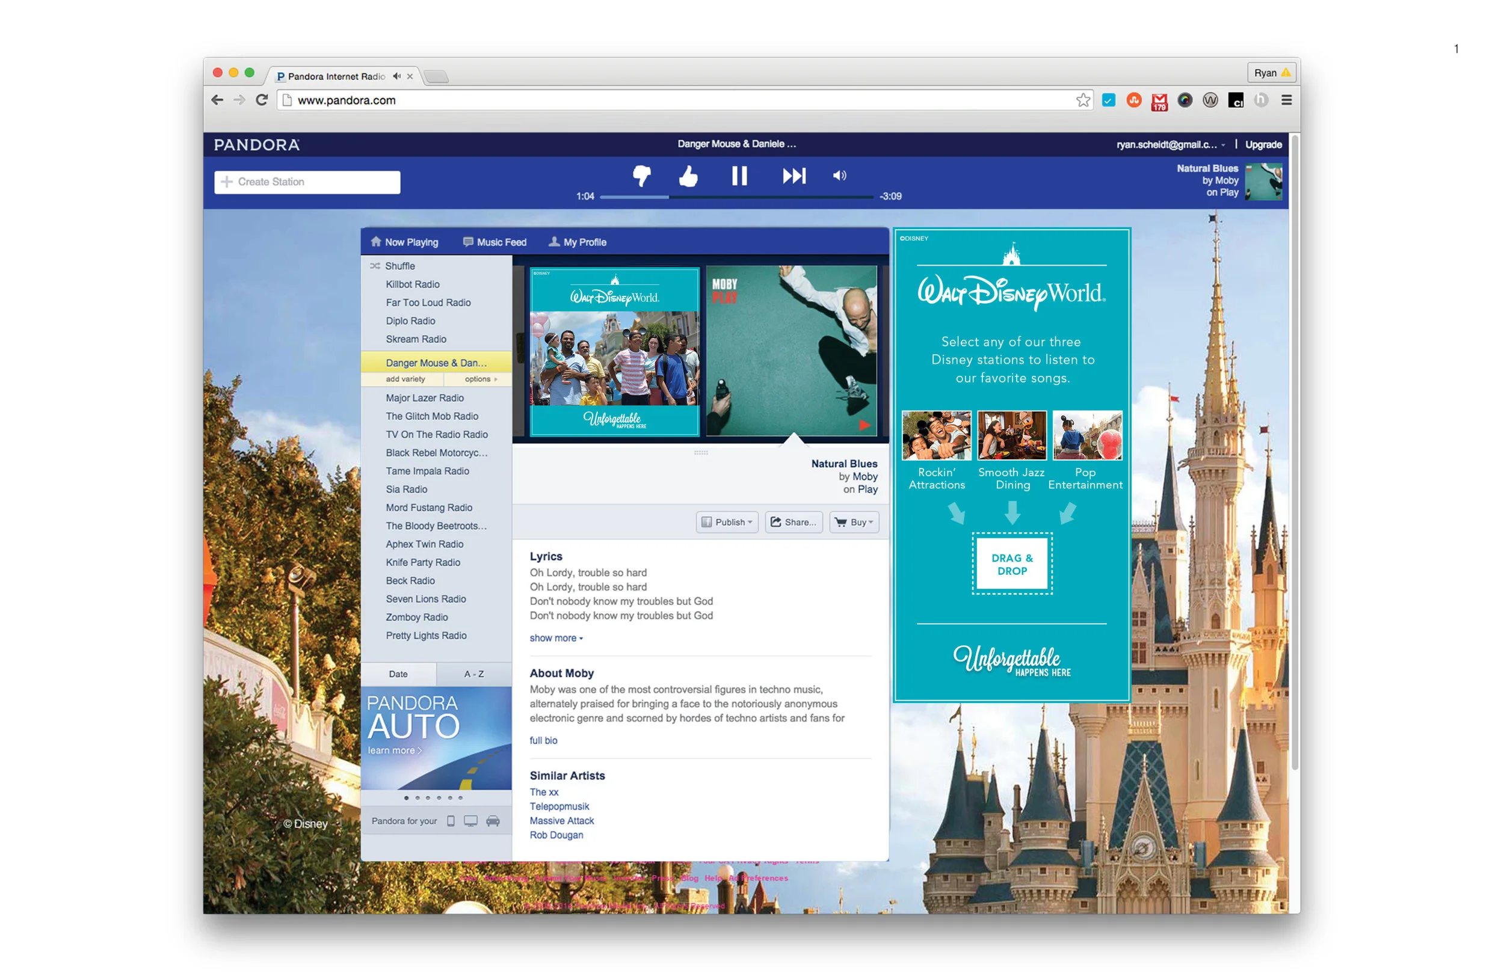Skip to the next song

794,176
